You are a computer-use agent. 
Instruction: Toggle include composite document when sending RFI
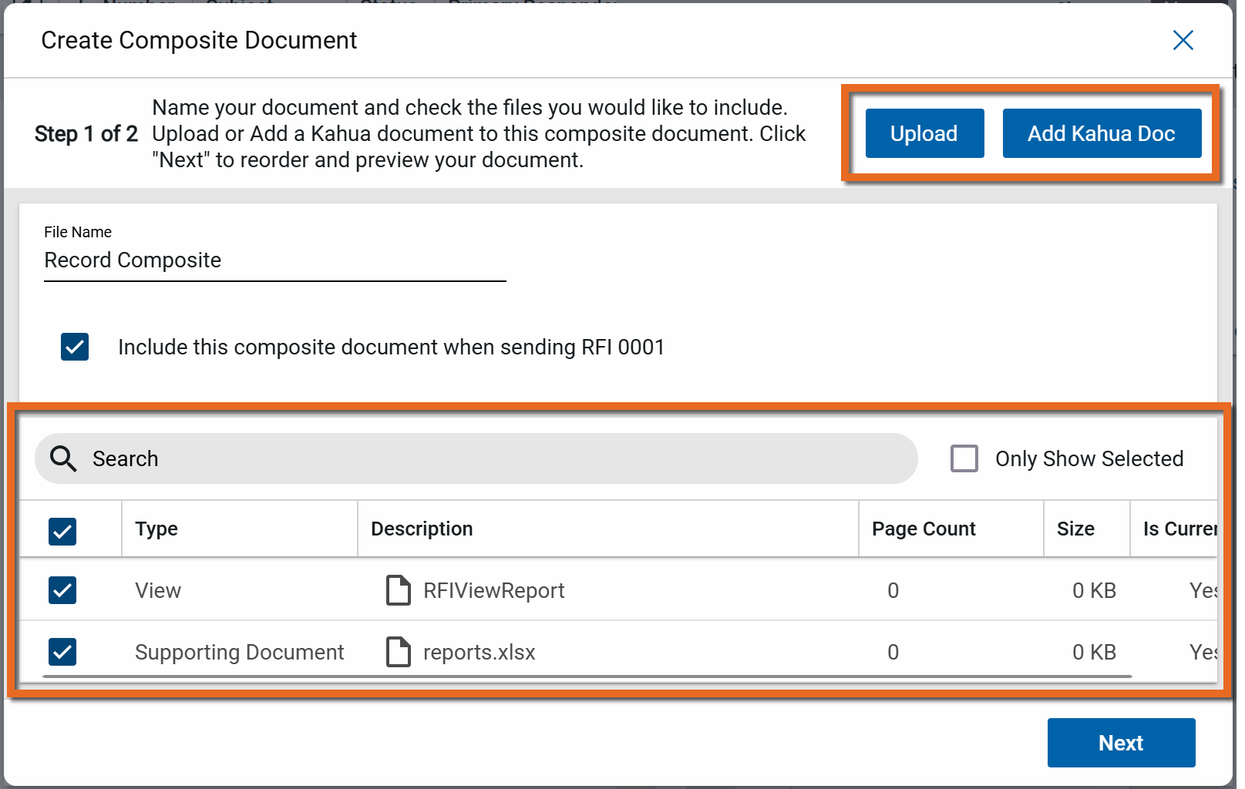click(x=75, y=347)
